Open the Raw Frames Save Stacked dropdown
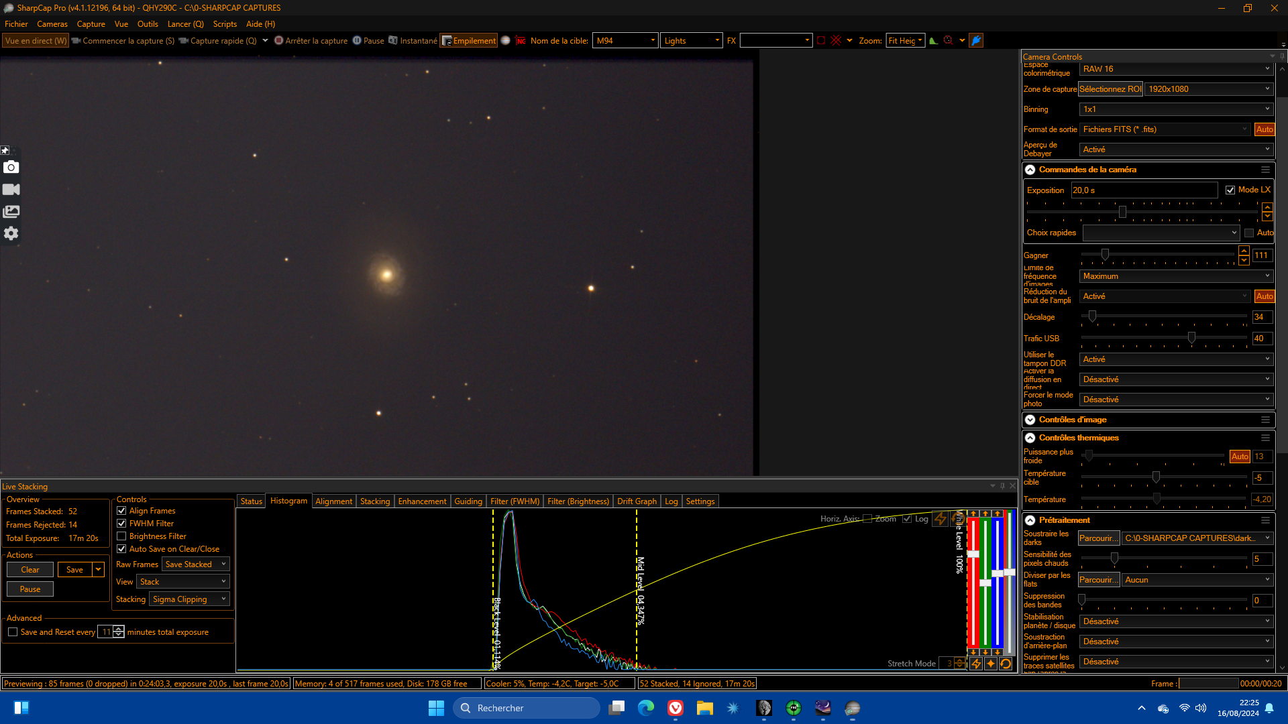1288x724 pixels. (x=195, y=564)
